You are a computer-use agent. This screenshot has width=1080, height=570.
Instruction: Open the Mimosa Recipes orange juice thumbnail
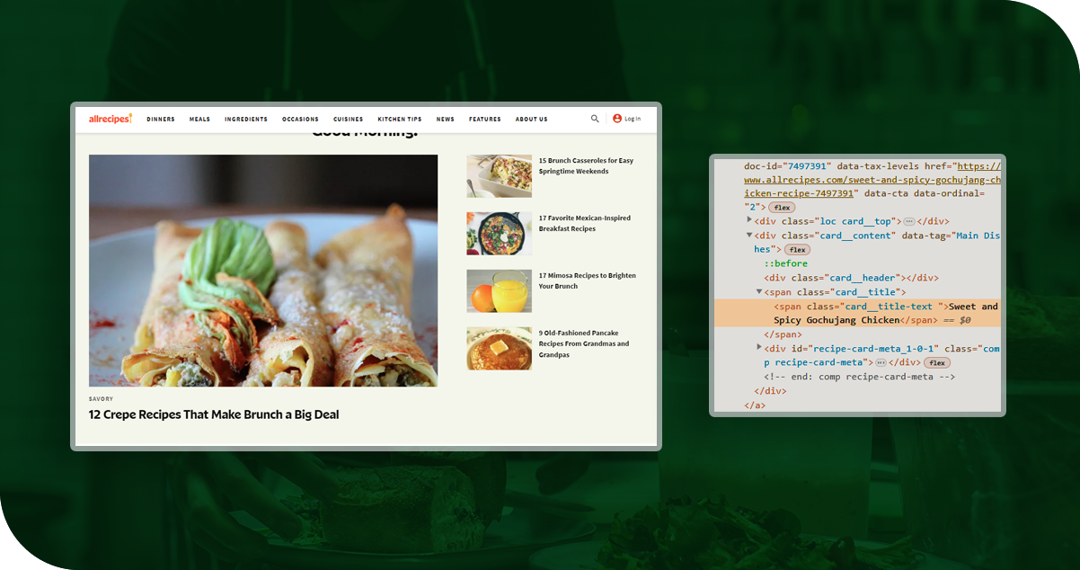coord(499,290)
